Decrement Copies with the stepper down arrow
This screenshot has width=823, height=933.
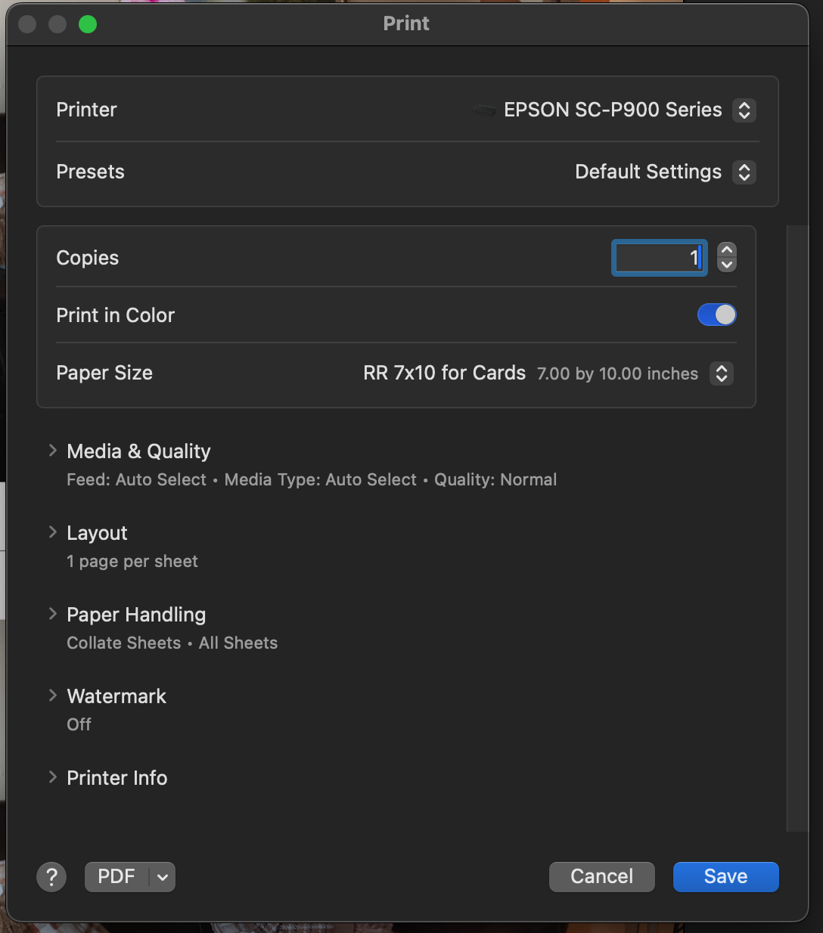725,266
